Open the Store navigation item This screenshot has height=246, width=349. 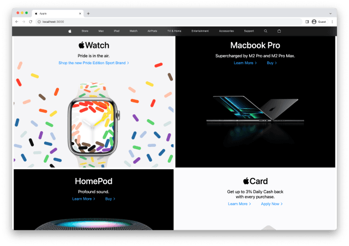click(x=85, y=31)
